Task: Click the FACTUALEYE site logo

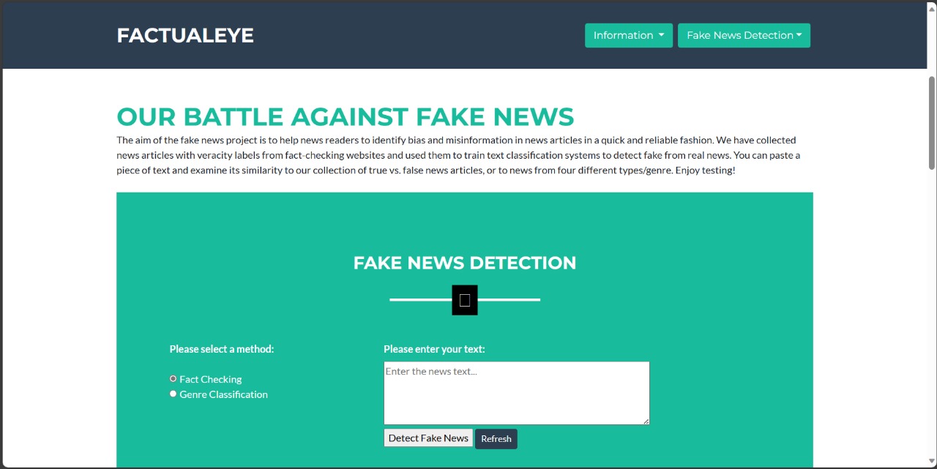Action: [x=185, y=35]
